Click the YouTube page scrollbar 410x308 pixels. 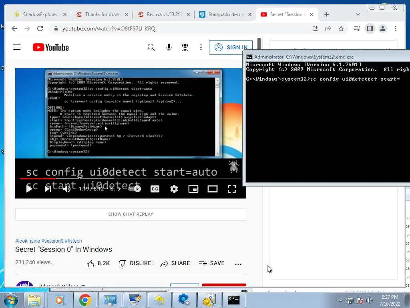click(x=259, y=44)
